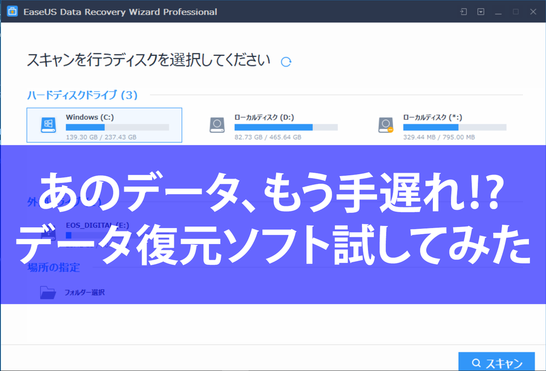Click 139.30 GB / 237.43 GB size text
This screenshot has width=546, height=371.
[101, 137]
